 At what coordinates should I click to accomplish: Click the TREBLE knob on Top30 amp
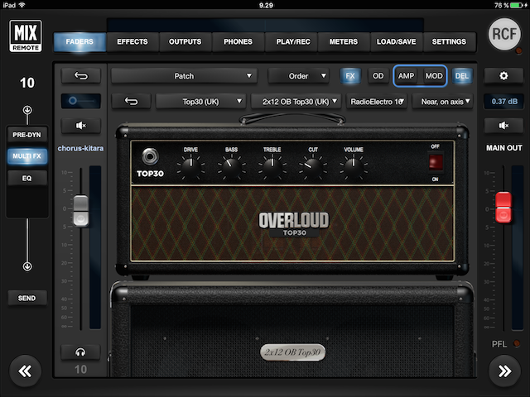(272, 165)
